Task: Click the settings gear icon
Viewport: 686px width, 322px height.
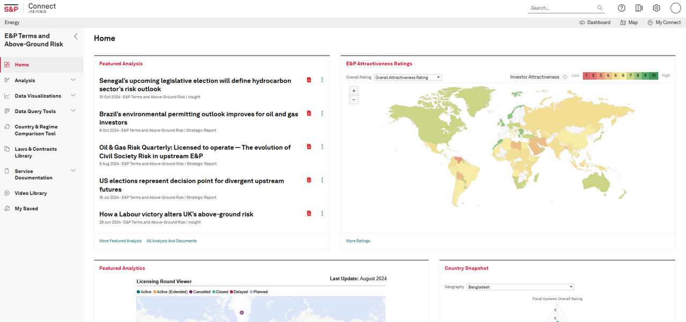Action: click(657, 8)
